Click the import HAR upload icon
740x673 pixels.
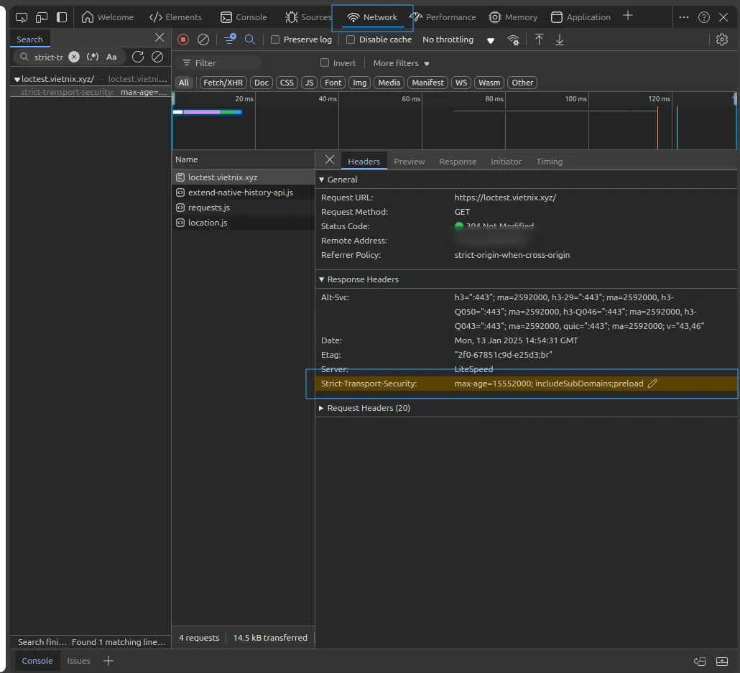click(x=539, y=40)
